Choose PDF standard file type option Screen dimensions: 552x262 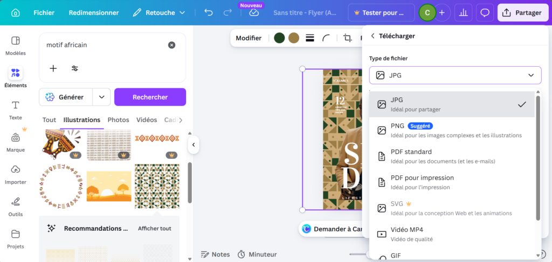(452, 157)
